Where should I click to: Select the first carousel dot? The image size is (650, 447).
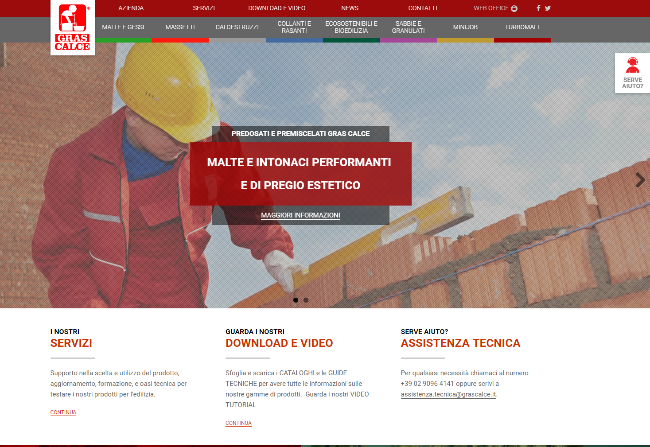(296, 300)
